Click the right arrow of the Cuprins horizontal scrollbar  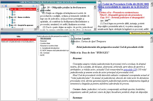[x=35, y=29]
